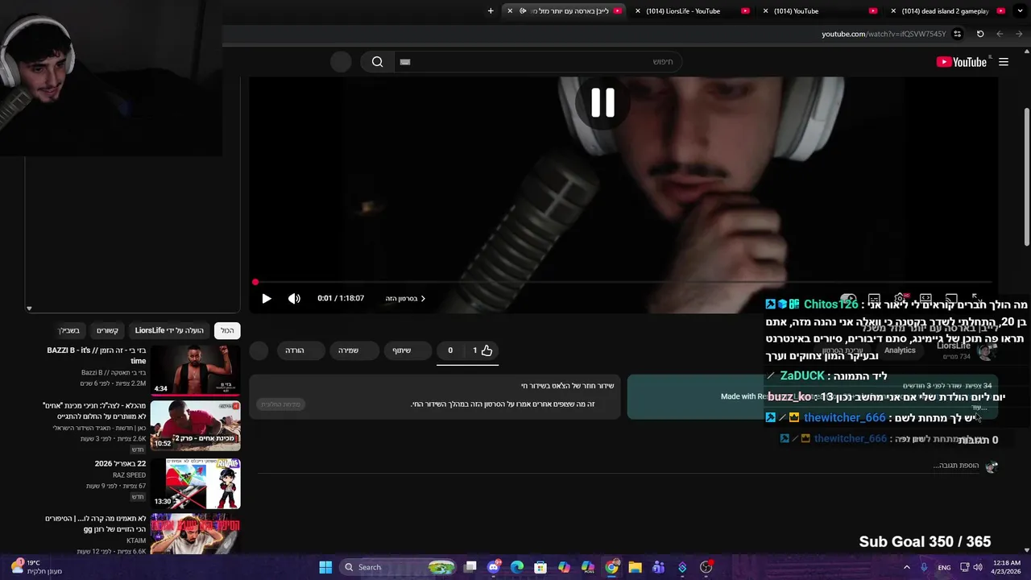Open LiorsLife channel name under video
Screen dimensions: 1031x580
tap(954, 346)
